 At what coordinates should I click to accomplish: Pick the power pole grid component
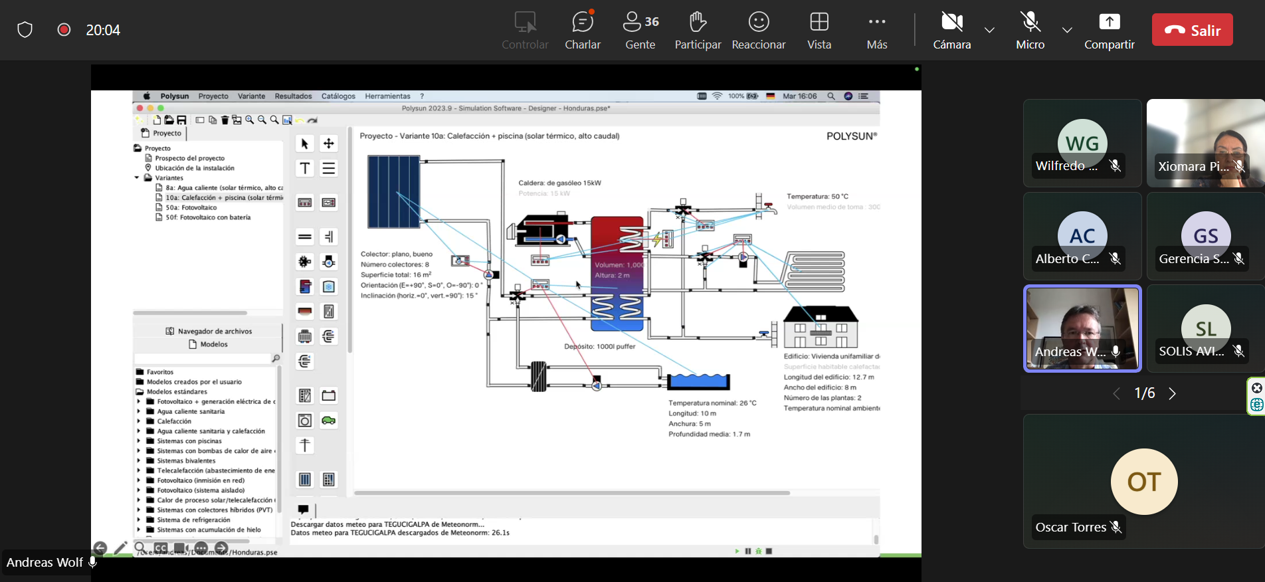click(305, 445)
